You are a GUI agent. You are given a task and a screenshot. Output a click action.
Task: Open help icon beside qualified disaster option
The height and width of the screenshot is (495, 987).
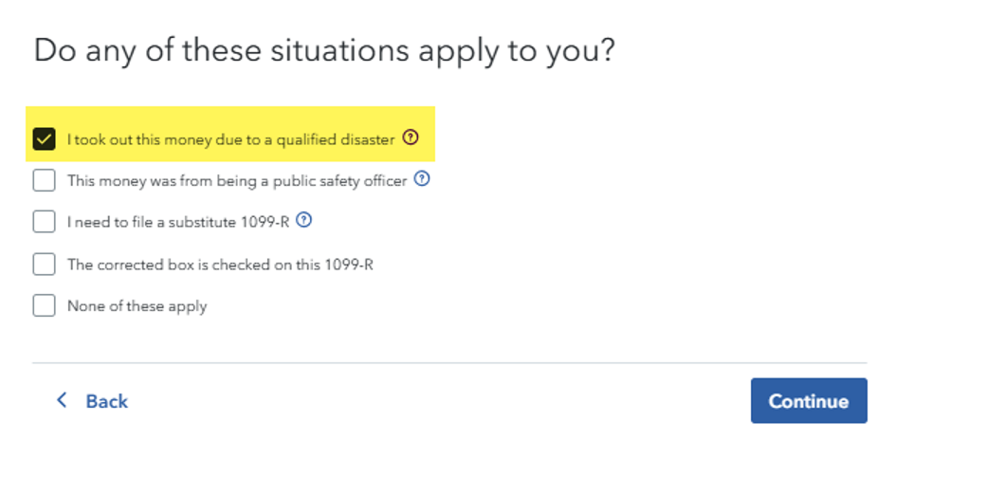(411, 137)
